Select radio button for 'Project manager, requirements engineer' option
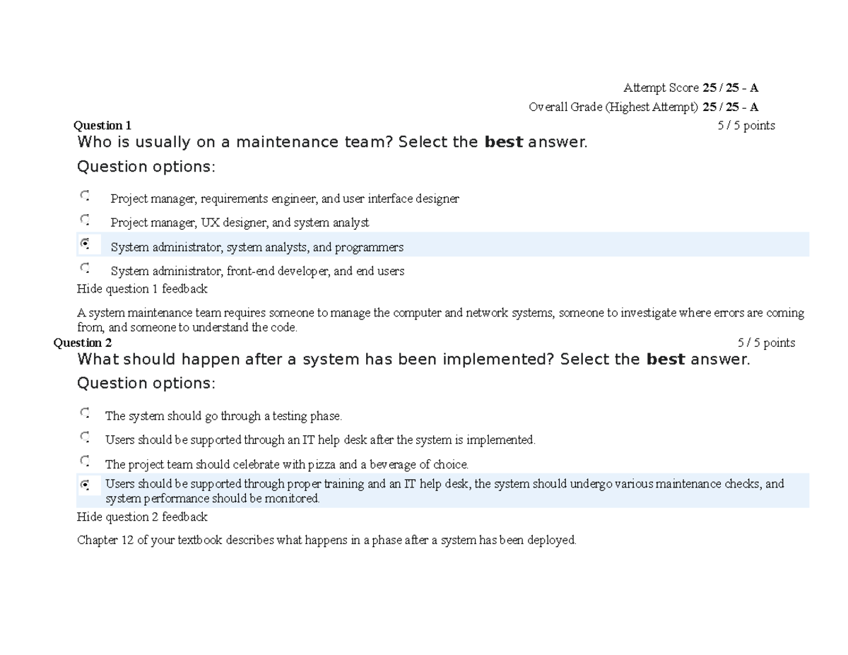Image resolution: width=848 pixels, height=655 pixels. (85, 195)
